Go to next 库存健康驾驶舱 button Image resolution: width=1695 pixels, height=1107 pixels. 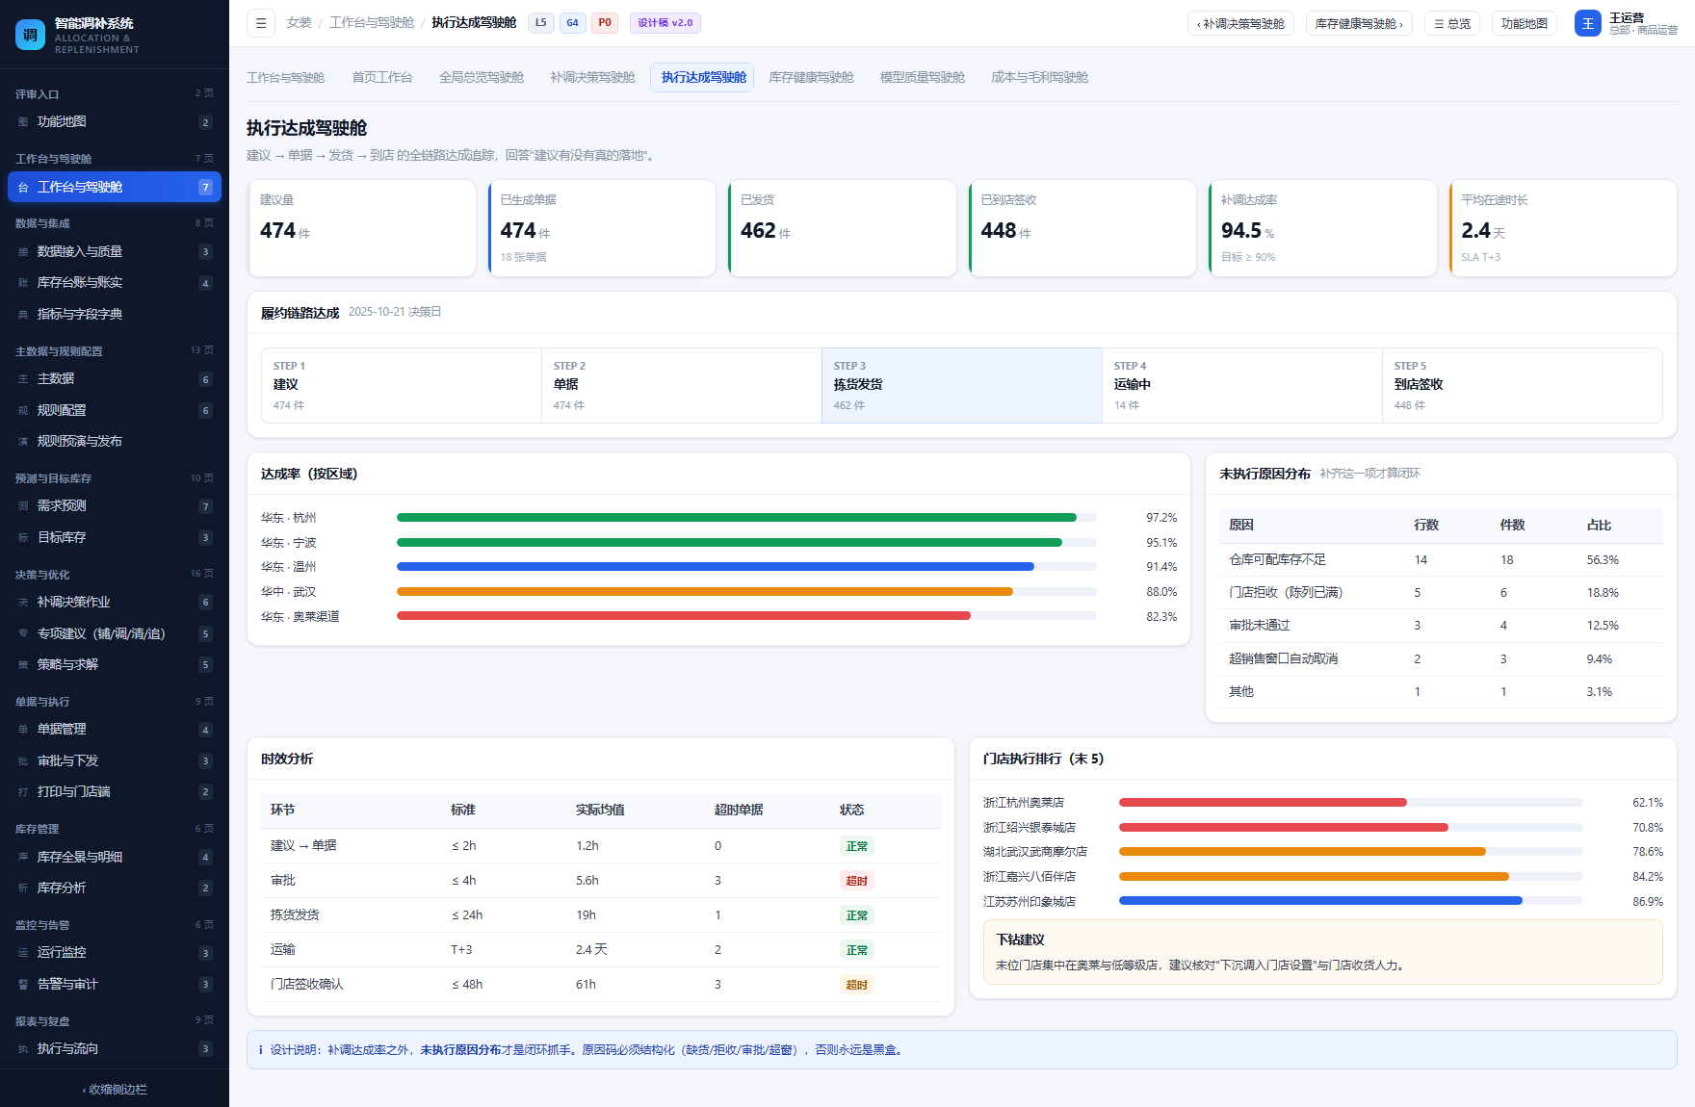tap(1359, 23)
